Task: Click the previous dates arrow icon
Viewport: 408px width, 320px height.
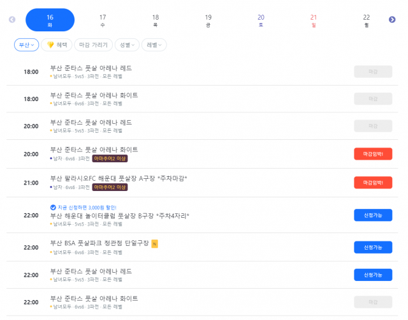Action: pos(12,20)
